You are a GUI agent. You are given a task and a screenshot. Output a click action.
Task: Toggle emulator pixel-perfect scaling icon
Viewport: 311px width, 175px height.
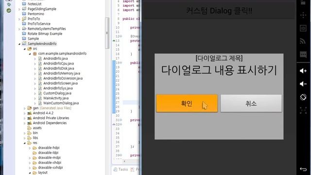coord(303,110)
